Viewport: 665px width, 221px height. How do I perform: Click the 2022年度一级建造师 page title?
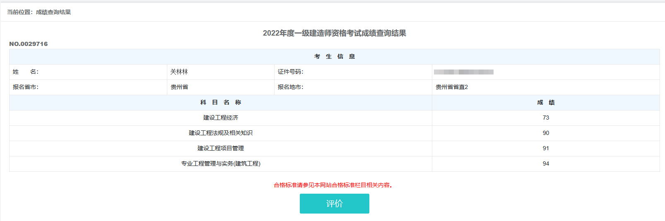pos(334,33)
